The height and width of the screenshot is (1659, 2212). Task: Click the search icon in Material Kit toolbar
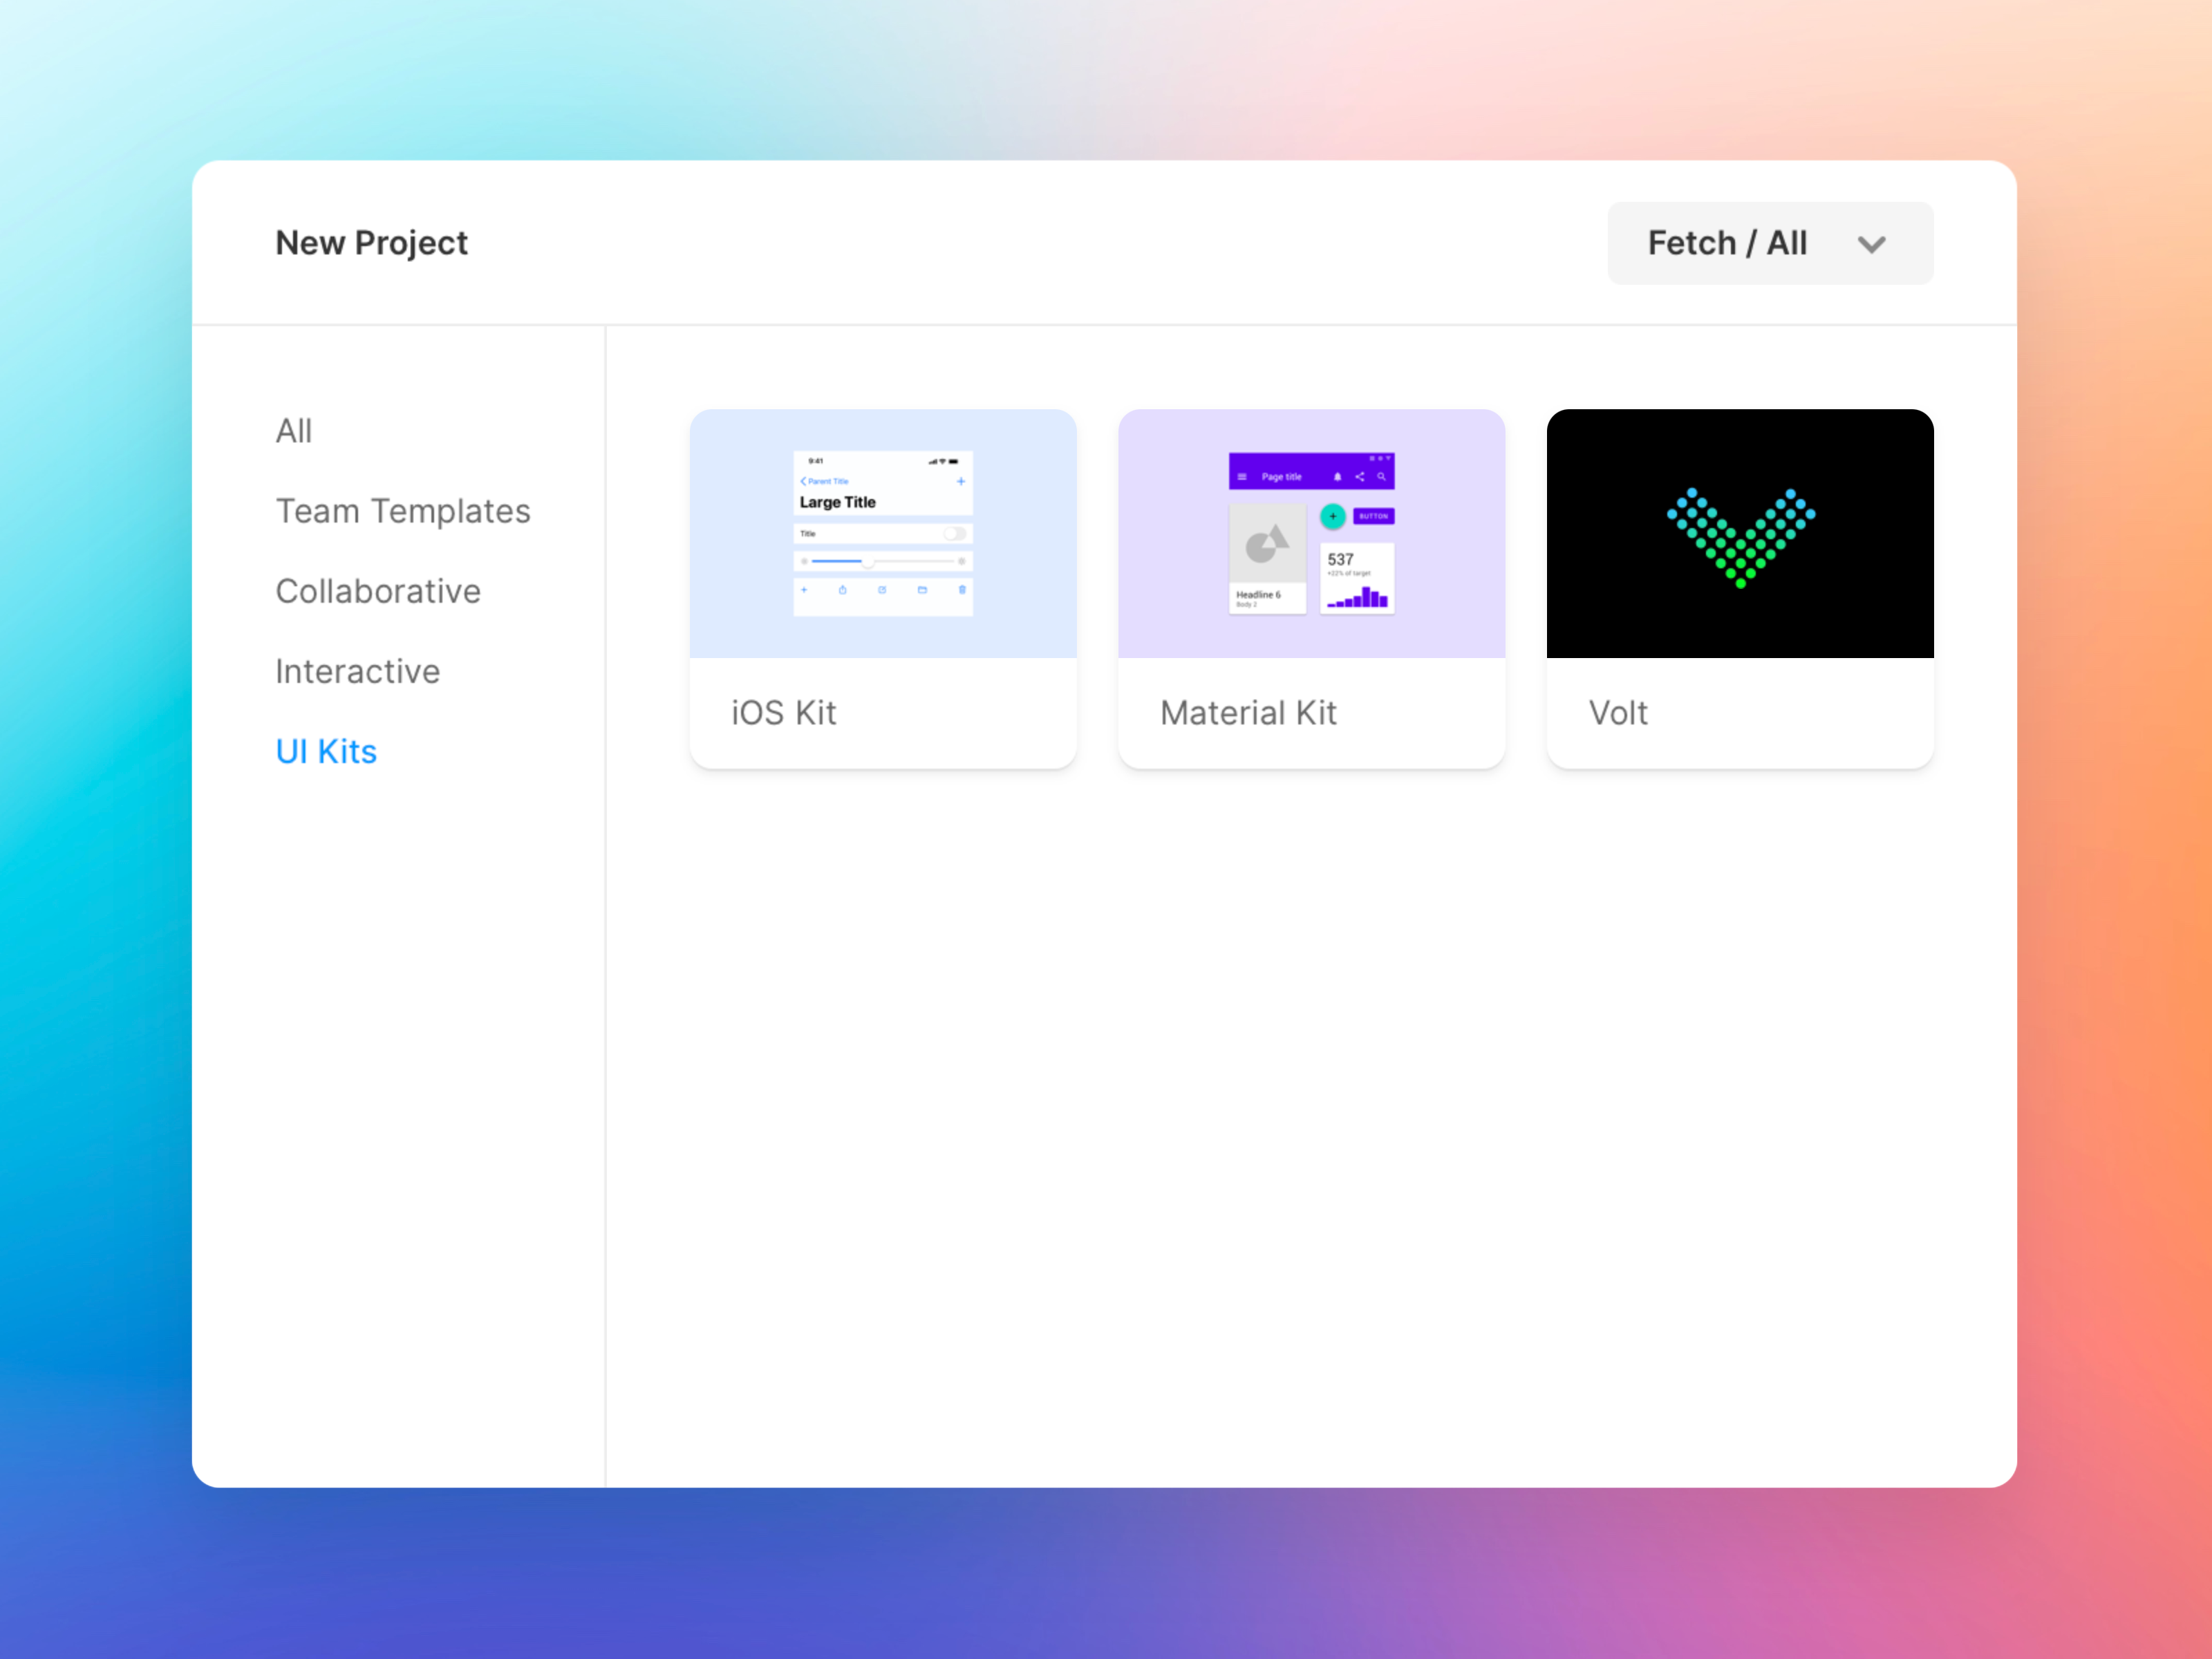1382,478
